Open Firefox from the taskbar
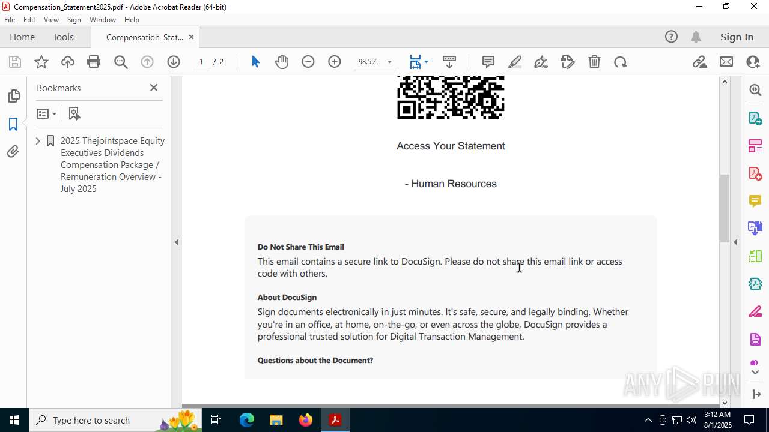The image size is (769, 432). [306, 420]
